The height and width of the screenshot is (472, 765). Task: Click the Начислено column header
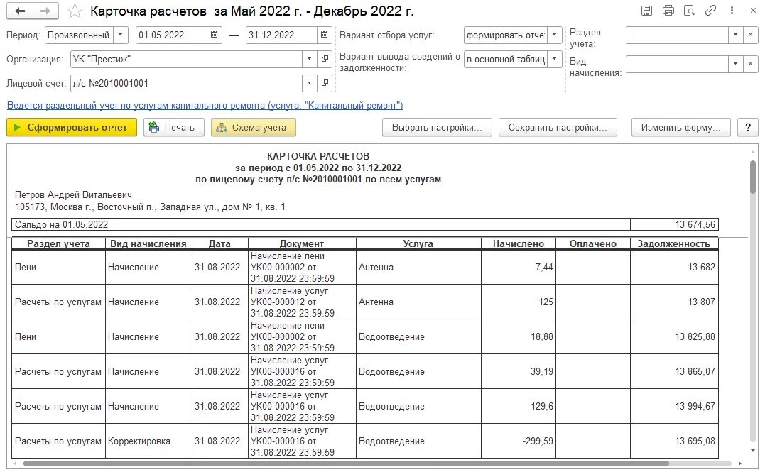click(518, 243)
